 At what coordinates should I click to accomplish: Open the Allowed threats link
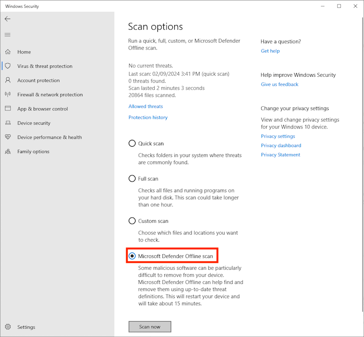coord(146,107)
